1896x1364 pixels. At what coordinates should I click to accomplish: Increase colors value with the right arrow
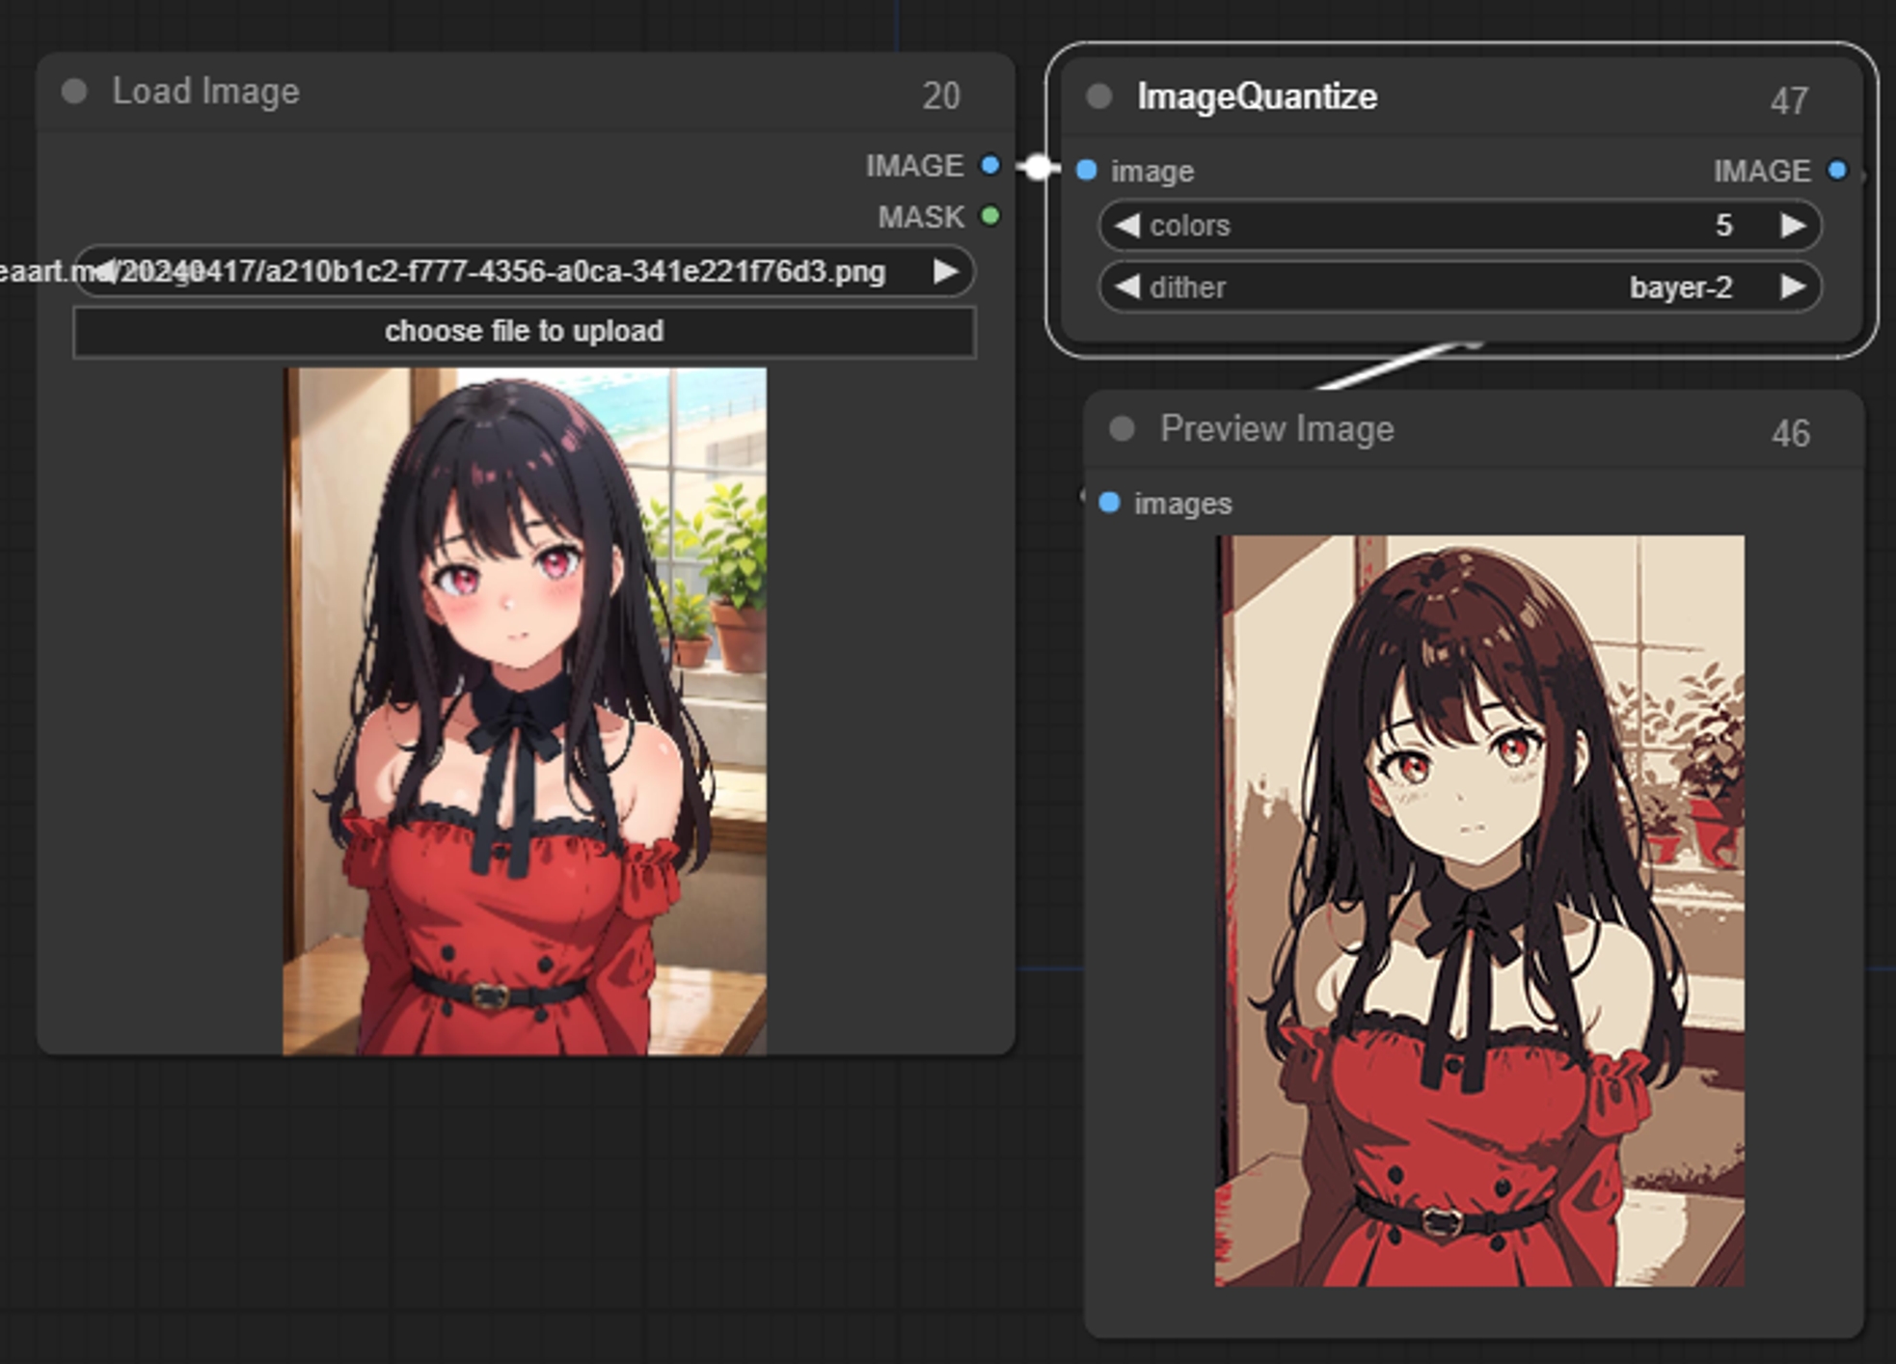[x=1794, y=226]
